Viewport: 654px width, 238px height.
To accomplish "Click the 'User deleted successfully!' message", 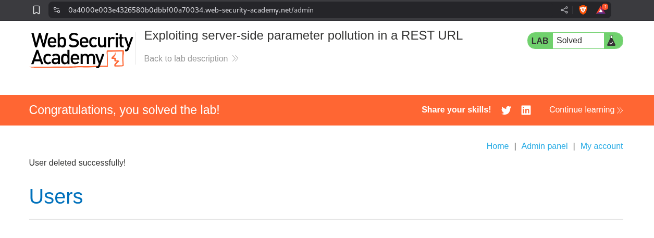I will tap(77, 162).
